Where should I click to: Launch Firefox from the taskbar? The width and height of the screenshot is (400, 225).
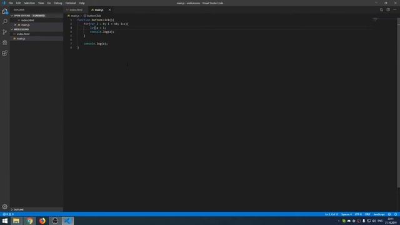pyautogui.click(x=42, y=221)
